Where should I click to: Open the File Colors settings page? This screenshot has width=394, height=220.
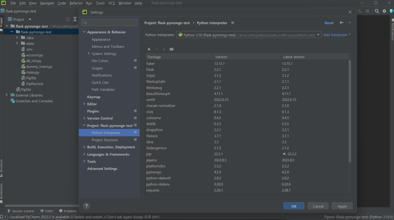[x=100, y=61]
